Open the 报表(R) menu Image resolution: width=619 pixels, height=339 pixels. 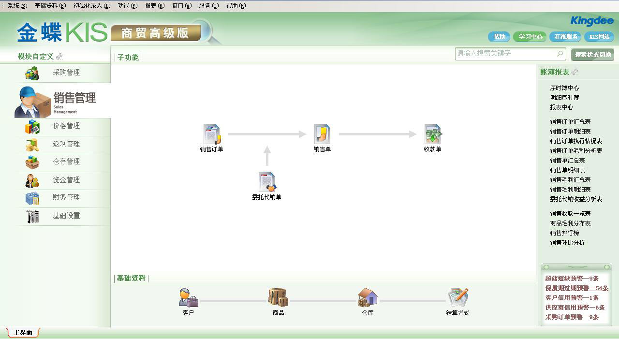[154, 6]
